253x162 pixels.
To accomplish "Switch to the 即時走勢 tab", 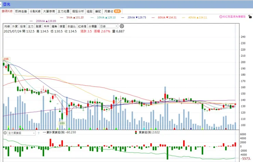I will 21,11.
